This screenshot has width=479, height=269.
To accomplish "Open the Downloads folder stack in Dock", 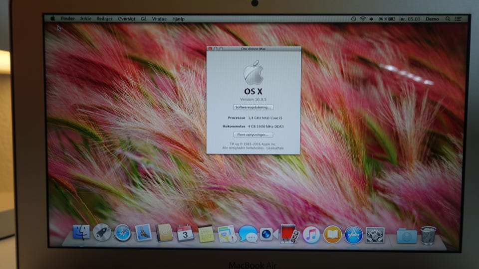I will (407, 236).
